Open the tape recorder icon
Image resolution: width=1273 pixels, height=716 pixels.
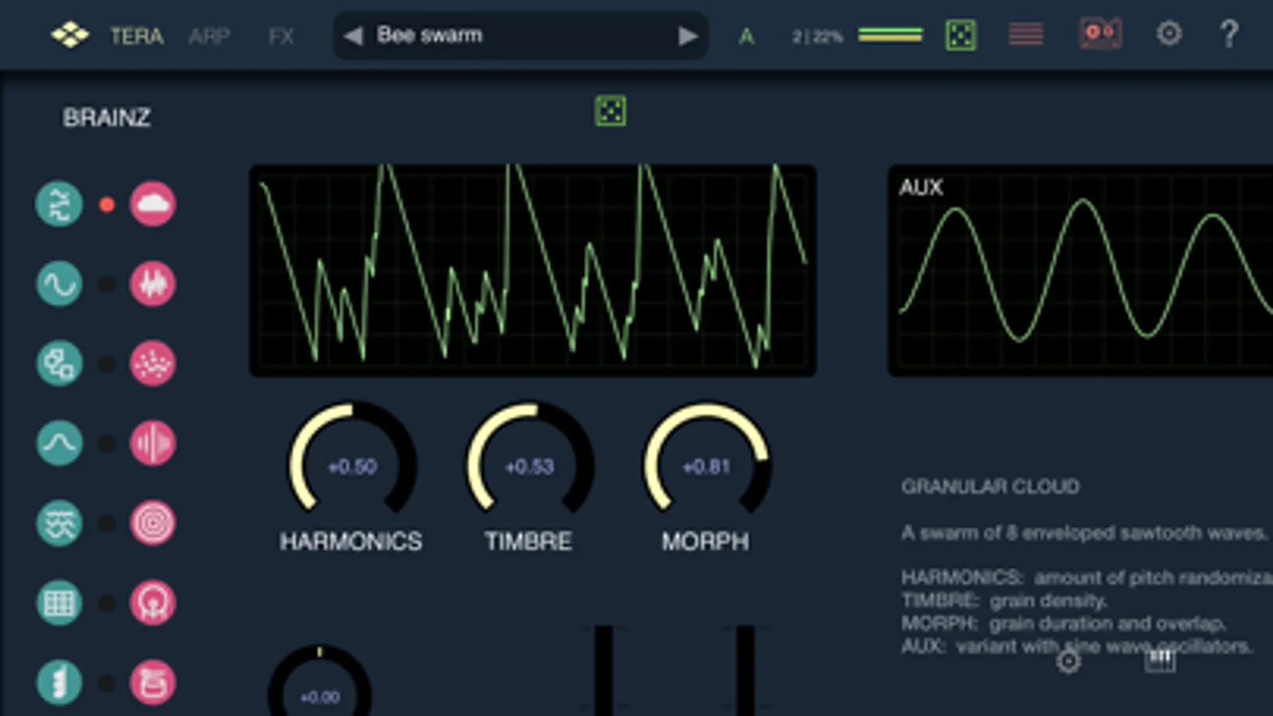pos(1100,33)
